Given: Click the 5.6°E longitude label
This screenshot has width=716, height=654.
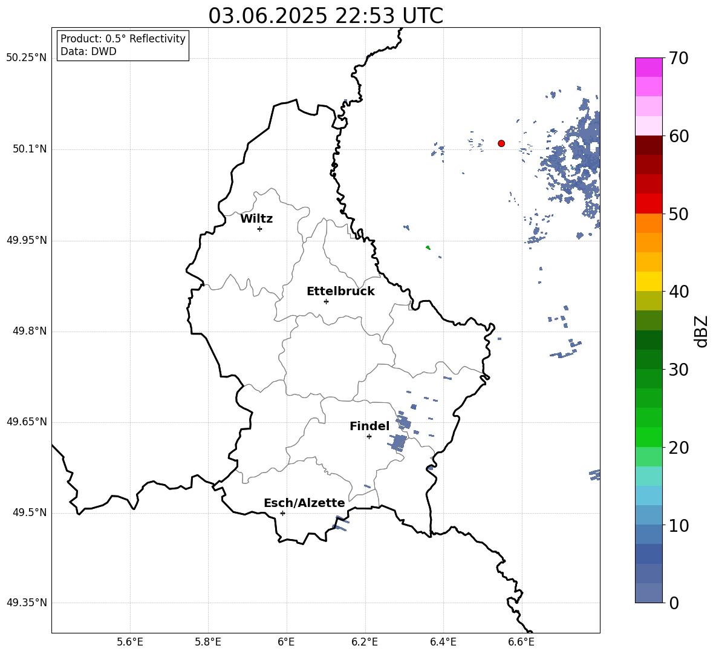Looking at the screenshot, I should tap(130, 642).
